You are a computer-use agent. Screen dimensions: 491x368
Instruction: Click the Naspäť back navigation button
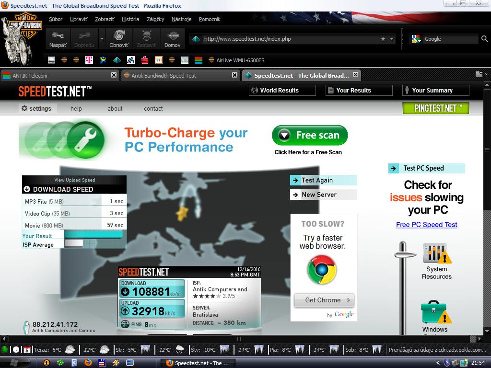[x=58, y=39]
